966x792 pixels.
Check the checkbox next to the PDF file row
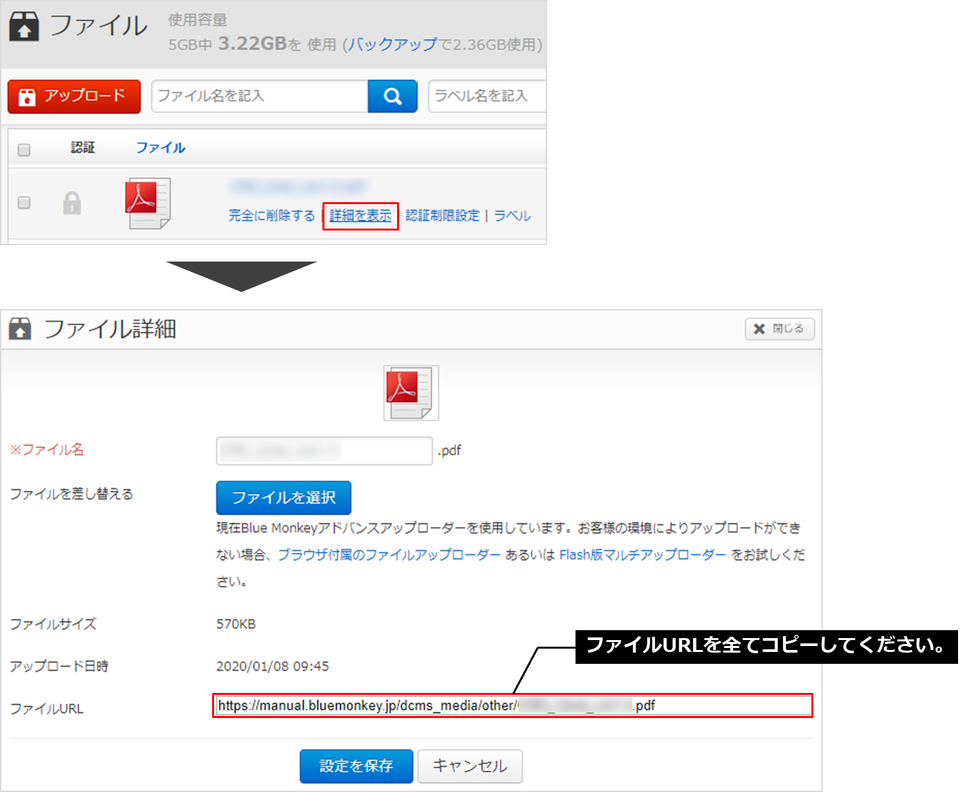click(24, 203)
